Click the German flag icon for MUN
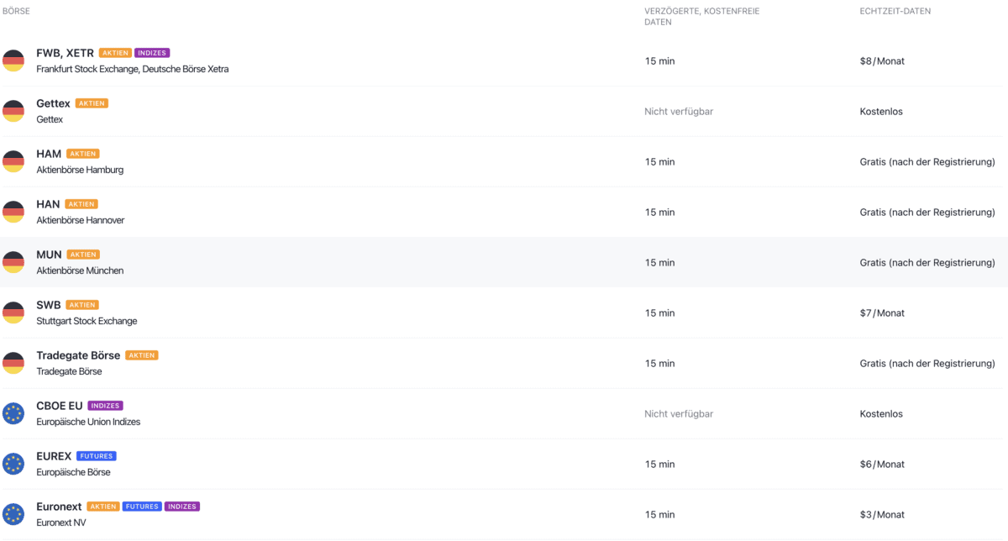This screenshot has height=541, width=1008. coord(13,262)
